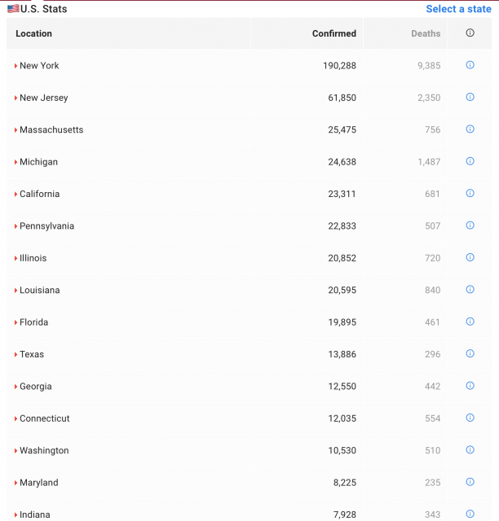Switch to Deaths column header
This screenshot has height=521, width=499.
click(x=425, y=33)
